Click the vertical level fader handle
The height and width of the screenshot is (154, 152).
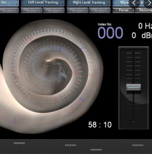pyautogui.click(x=134, y=87)
